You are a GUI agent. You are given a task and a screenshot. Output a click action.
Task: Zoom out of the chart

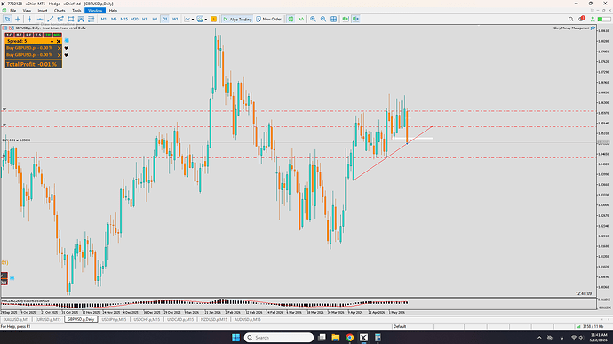click(x=323, y=19)
